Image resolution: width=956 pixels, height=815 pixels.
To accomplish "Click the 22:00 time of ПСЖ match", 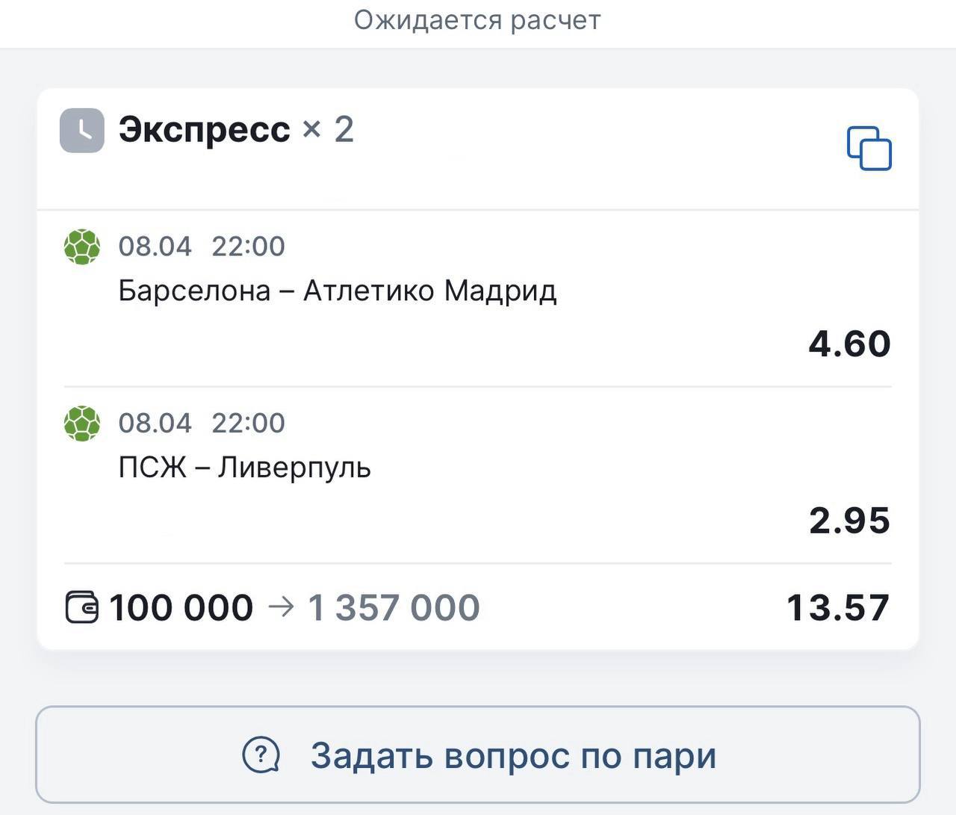I will 248,424.
